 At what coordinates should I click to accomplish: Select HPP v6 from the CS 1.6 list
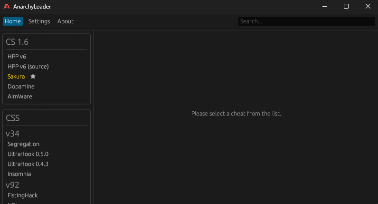point(17,57)
